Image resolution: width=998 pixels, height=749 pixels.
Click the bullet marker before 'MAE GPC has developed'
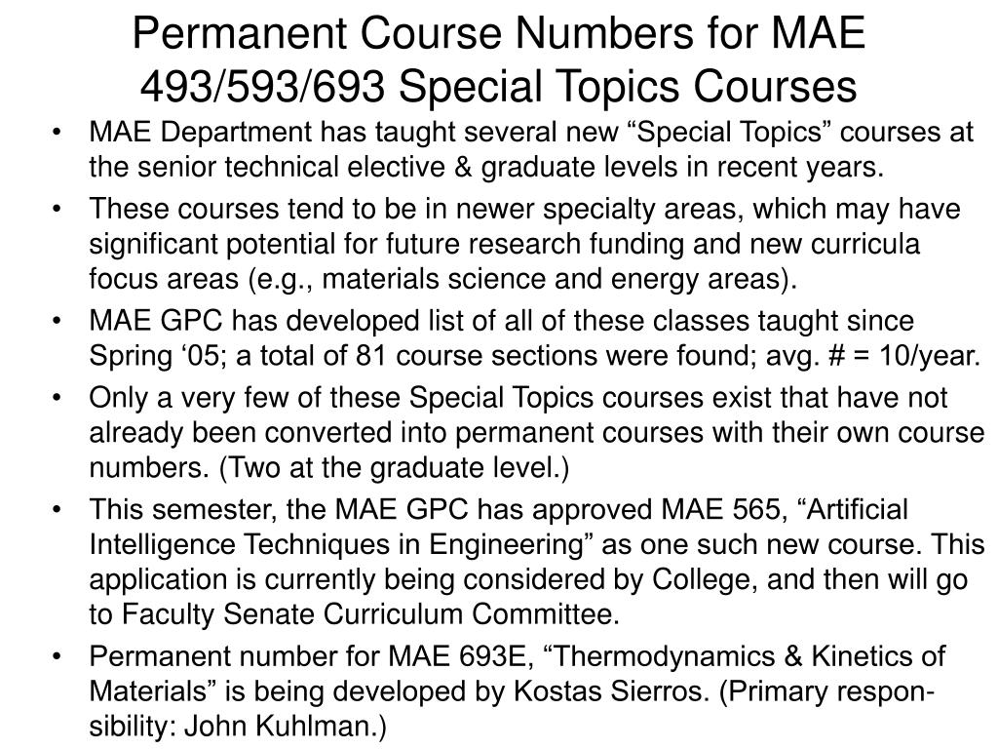point(57,322)
